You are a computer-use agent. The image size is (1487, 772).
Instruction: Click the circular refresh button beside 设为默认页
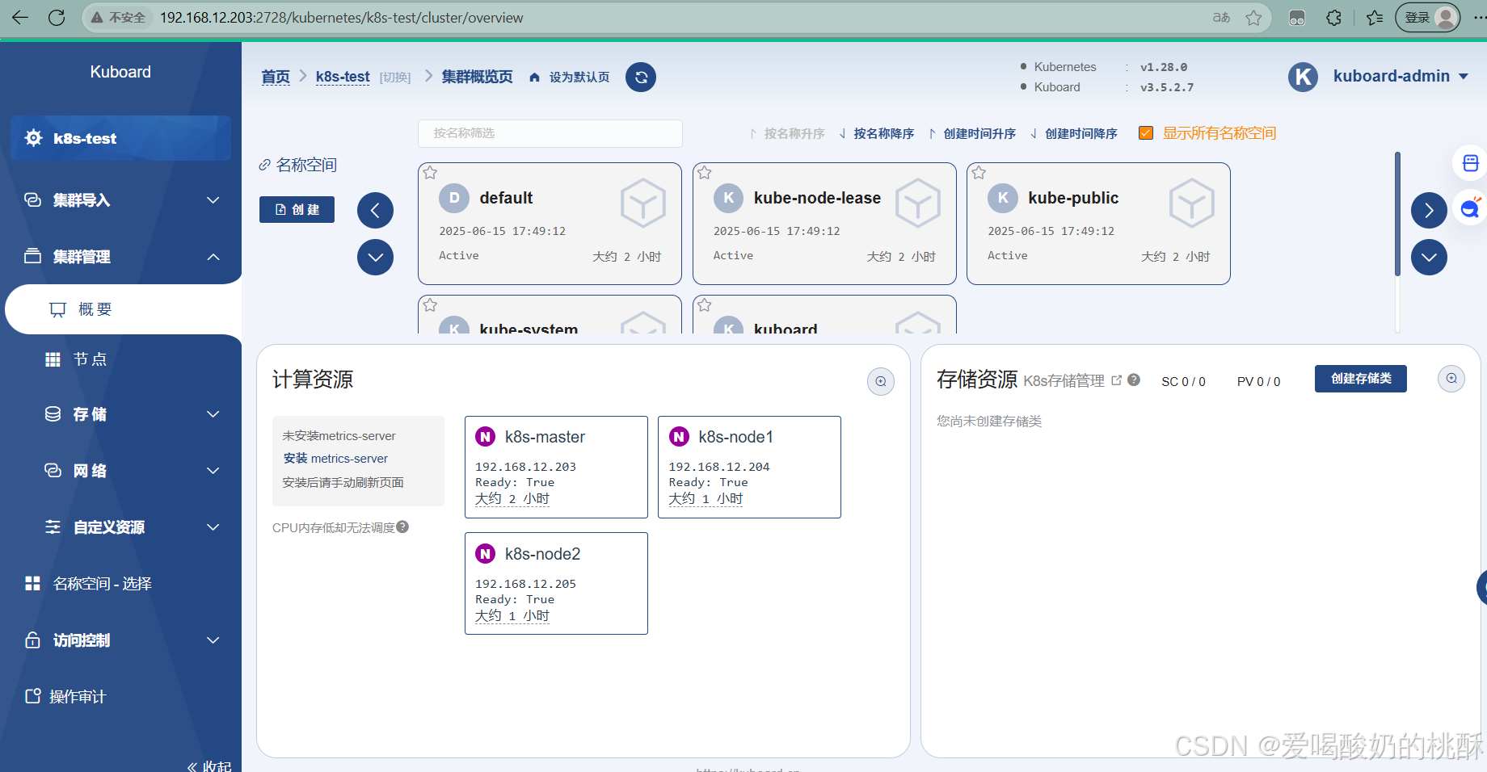click(641, 78)
